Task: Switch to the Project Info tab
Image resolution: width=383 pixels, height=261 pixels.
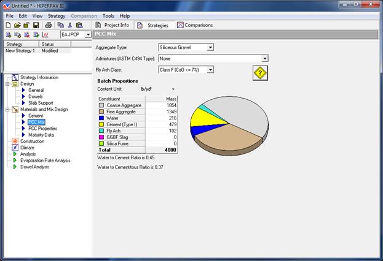Action: [113, 25]
